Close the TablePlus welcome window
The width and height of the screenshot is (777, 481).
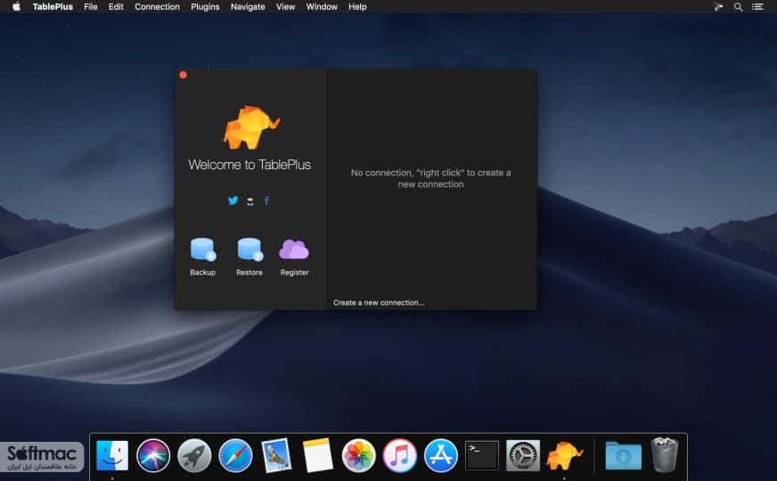coord(183,75)
